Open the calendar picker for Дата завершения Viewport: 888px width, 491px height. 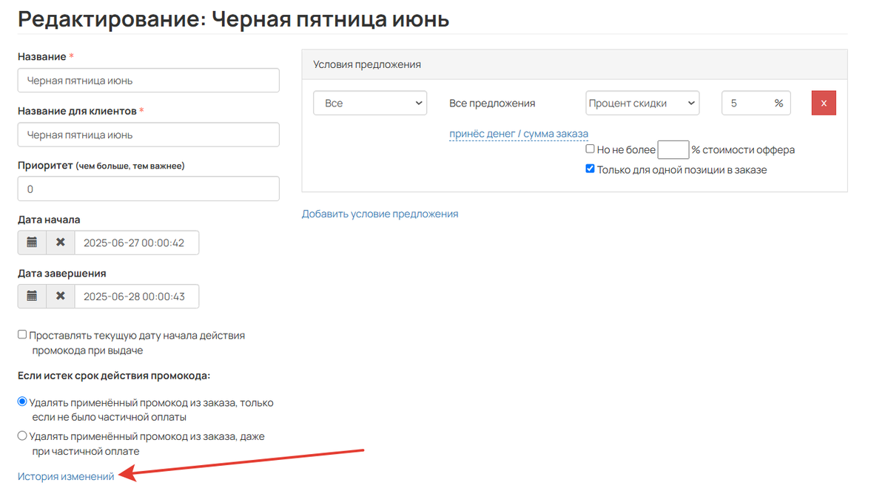32,296
